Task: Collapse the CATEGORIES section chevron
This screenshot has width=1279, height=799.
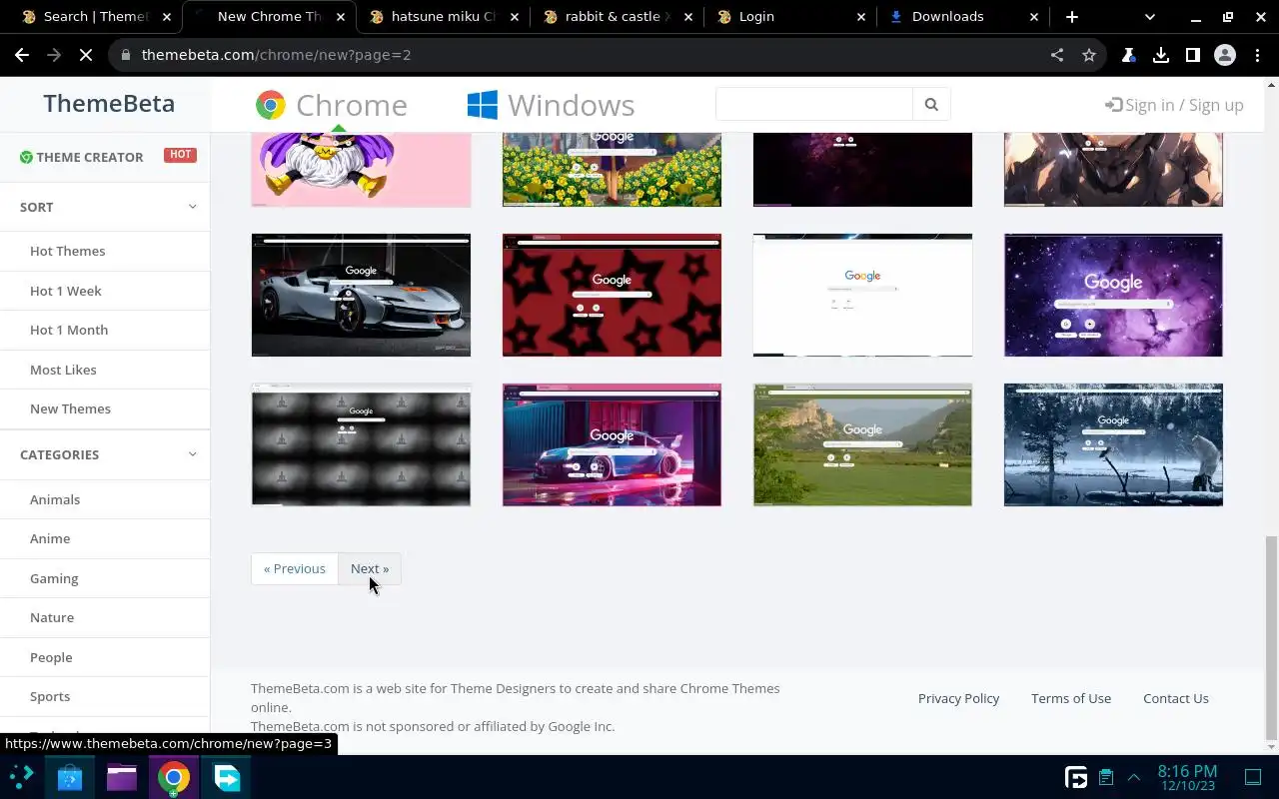Action: pos(192,454)
